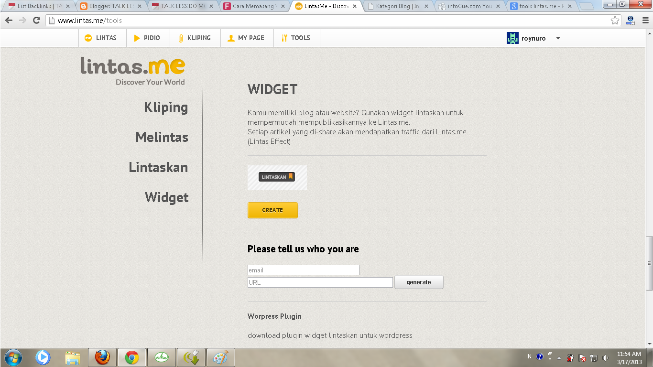Image resolution: width=653 pixels, height=367 pixels.
Task: Open the green oval app on the taskbar
Action: pos(162,357)
